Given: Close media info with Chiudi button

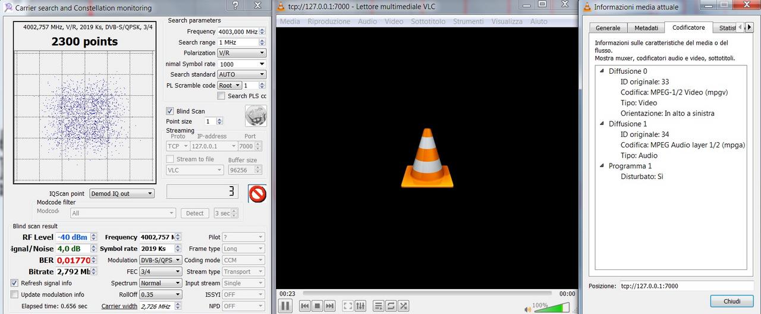Looking at the screenshot, I should coord(732,302).
